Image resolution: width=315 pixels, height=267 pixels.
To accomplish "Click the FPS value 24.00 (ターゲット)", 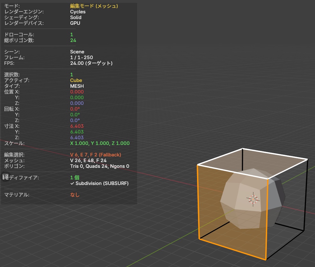I will [x=91, y=63].
